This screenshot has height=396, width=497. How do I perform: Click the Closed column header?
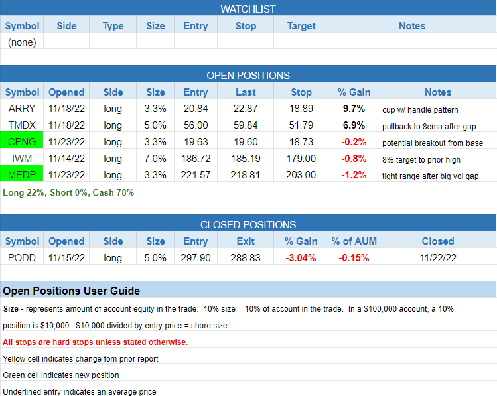438,241
